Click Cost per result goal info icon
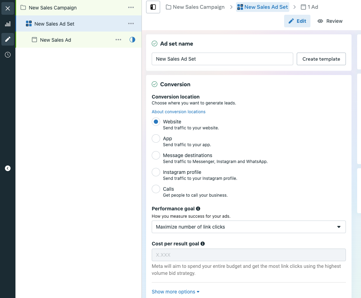 click(203, 244)
